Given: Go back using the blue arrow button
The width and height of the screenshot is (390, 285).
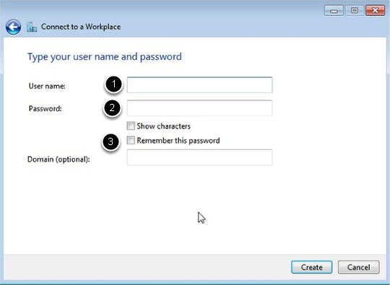Looking at the screenshot, I should tap(13, 27).
